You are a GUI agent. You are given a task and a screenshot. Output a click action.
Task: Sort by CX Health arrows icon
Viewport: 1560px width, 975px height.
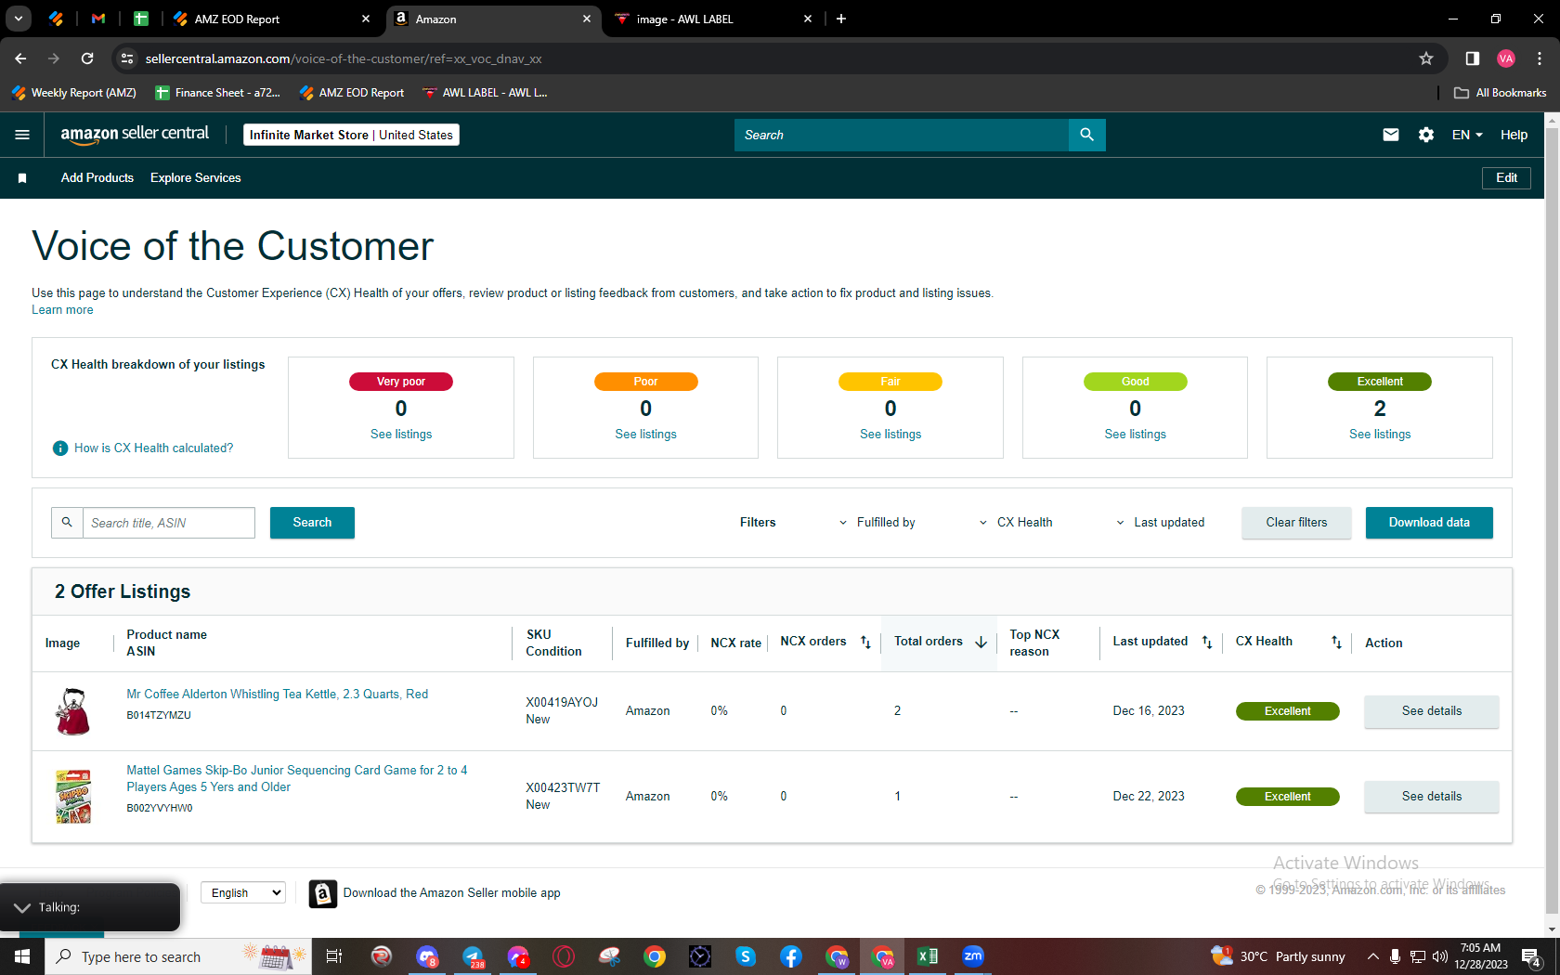tap(1336, 643)
